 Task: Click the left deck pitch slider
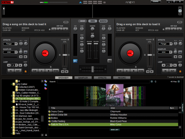tap(65, 55)
